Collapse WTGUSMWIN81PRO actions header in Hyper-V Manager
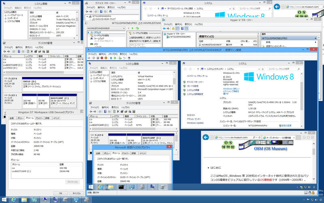This screenshot has height=203, width=324. (315, 38)
